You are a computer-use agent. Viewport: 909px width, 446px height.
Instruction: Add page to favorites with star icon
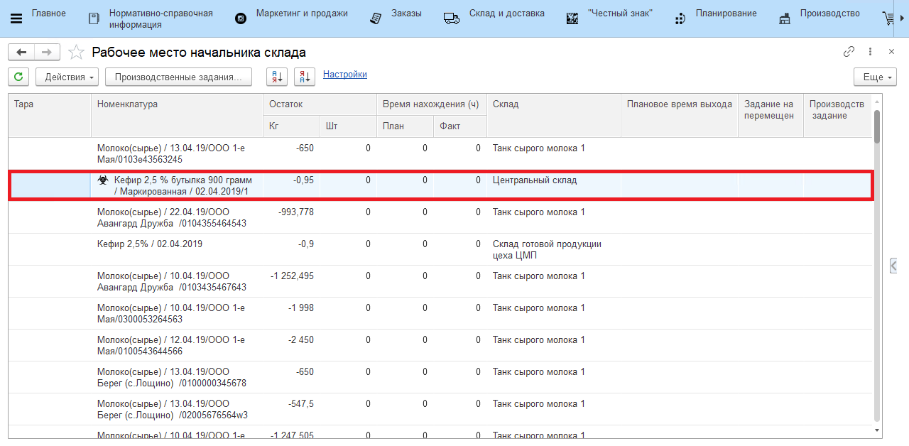[75, 53]
